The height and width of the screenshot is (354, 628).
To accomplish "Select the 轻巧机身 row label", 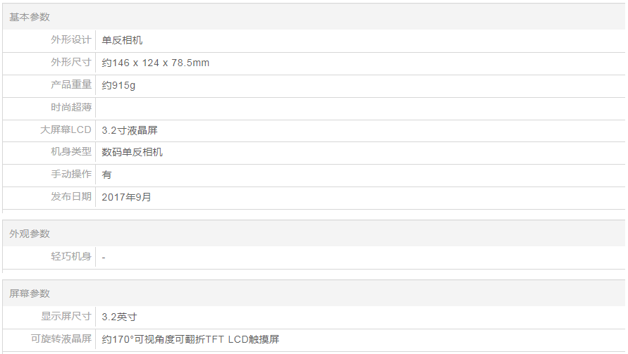I will tap(70, 257).
